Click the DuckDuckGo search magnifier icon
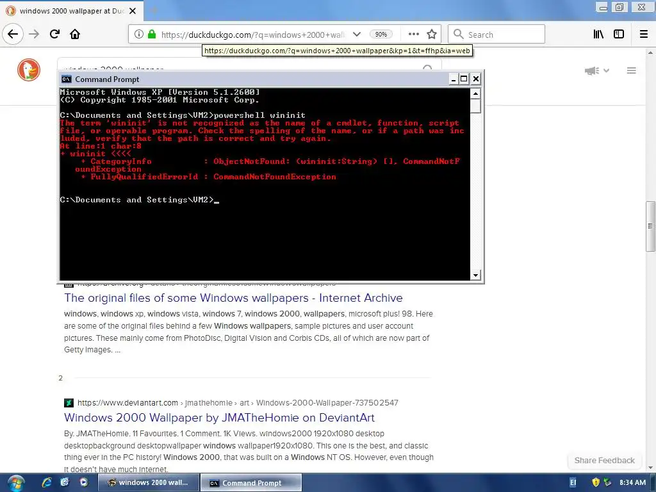The image size is (656, 492). click(427, 68)
